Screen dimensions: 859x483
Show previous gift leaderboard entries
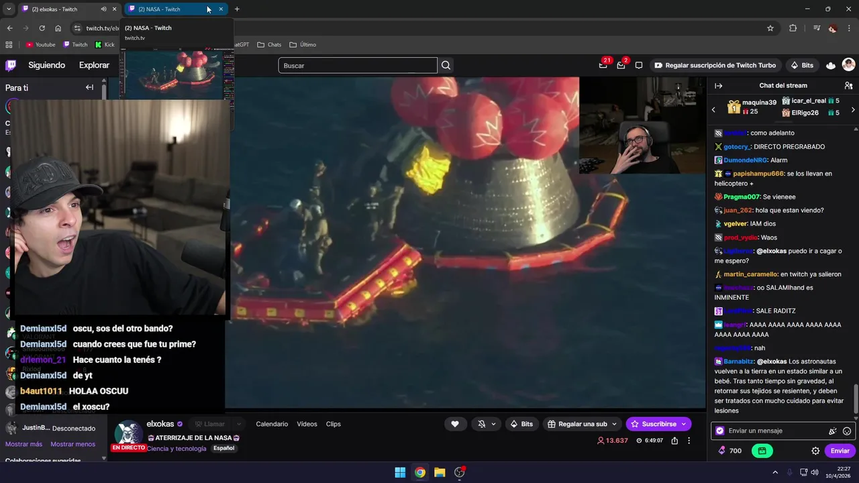[x=713, y=109]
